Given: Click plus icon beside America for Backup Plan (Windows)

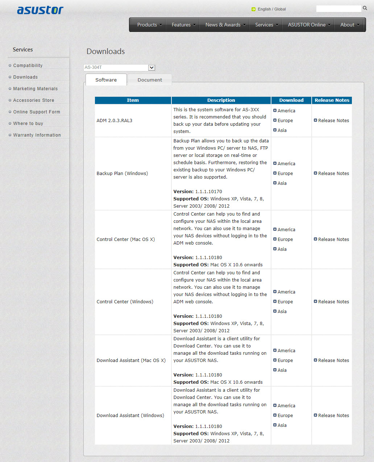Looking at the screenshot, I should click(x=275, y=163).
